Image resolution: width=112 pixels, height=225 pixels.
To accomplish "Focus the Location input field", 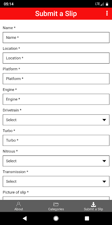I will tap(56, 58).
